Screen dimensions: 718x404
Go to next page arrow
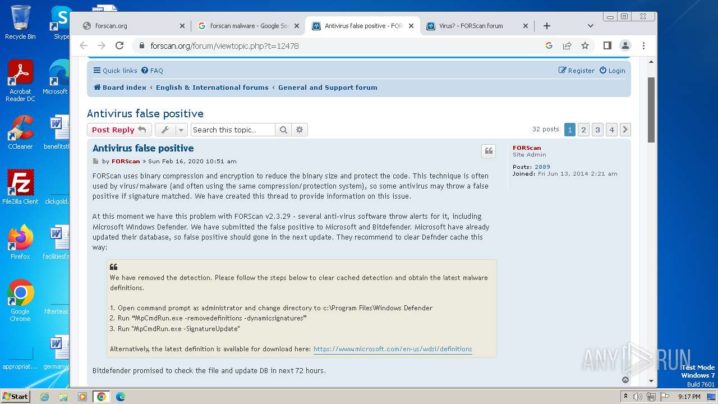[625, 130]
